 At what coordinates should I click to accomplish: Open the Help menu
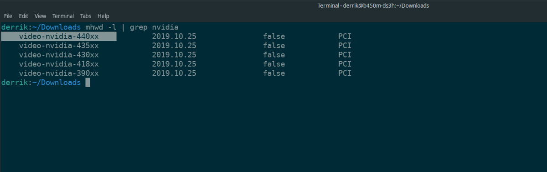click(x=103, y=16)
